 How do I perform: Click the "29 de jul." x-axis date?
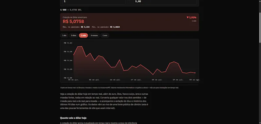coord(178,80)
